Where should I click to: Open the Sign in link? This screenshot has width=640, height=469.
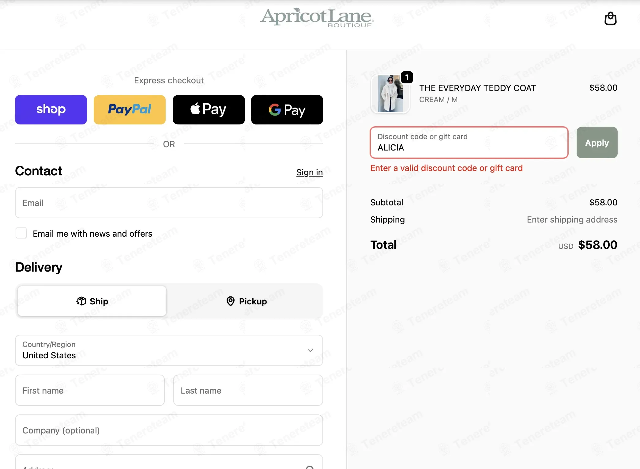(x=309, y=172)
